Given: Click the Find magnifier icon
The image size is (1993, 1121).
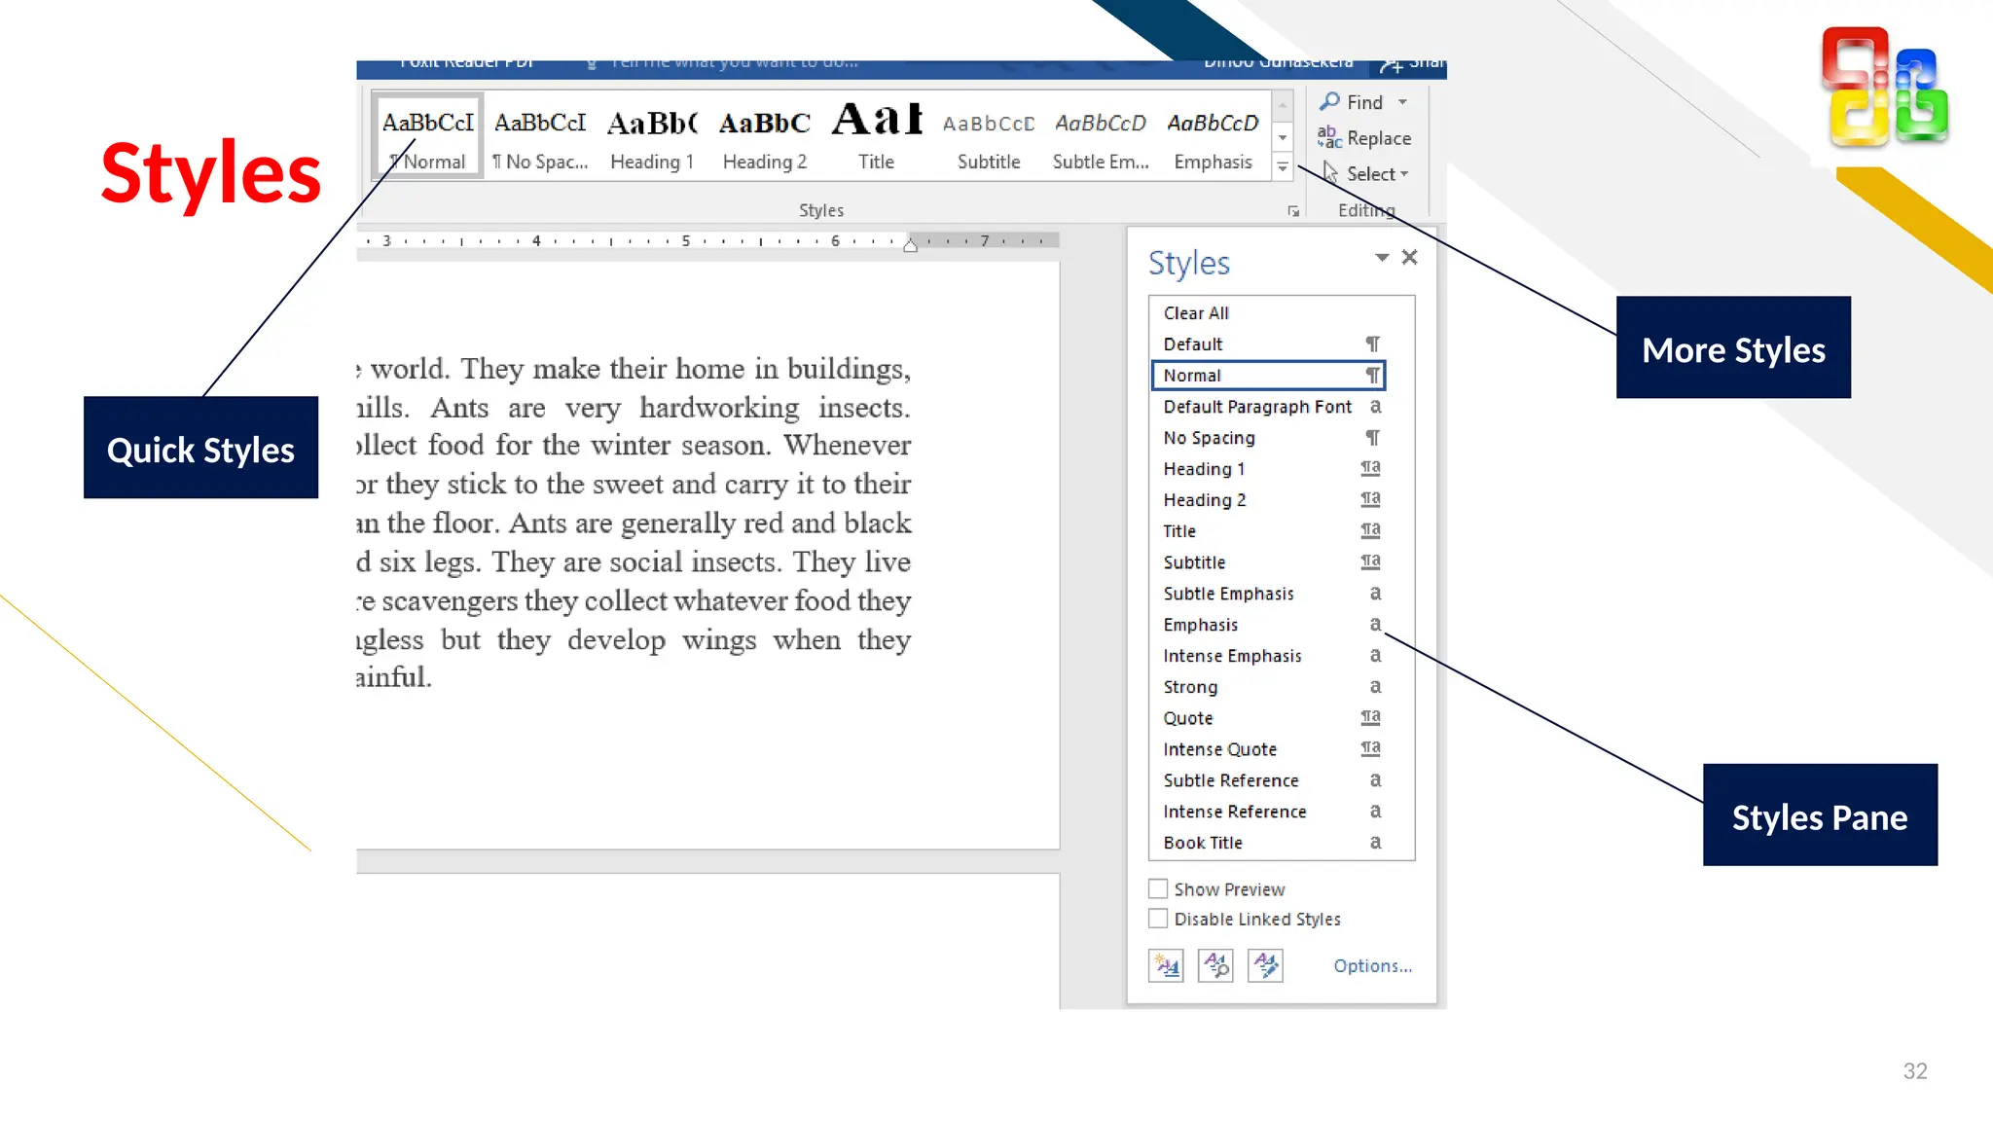Looking at the screenshot, I should point(1329,102).
